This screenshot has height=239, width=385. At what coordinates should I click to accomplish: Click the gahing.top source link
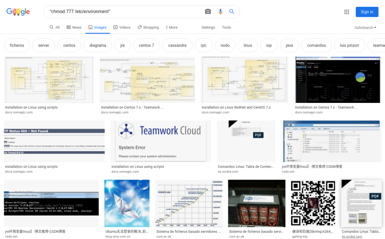point(300,236)
